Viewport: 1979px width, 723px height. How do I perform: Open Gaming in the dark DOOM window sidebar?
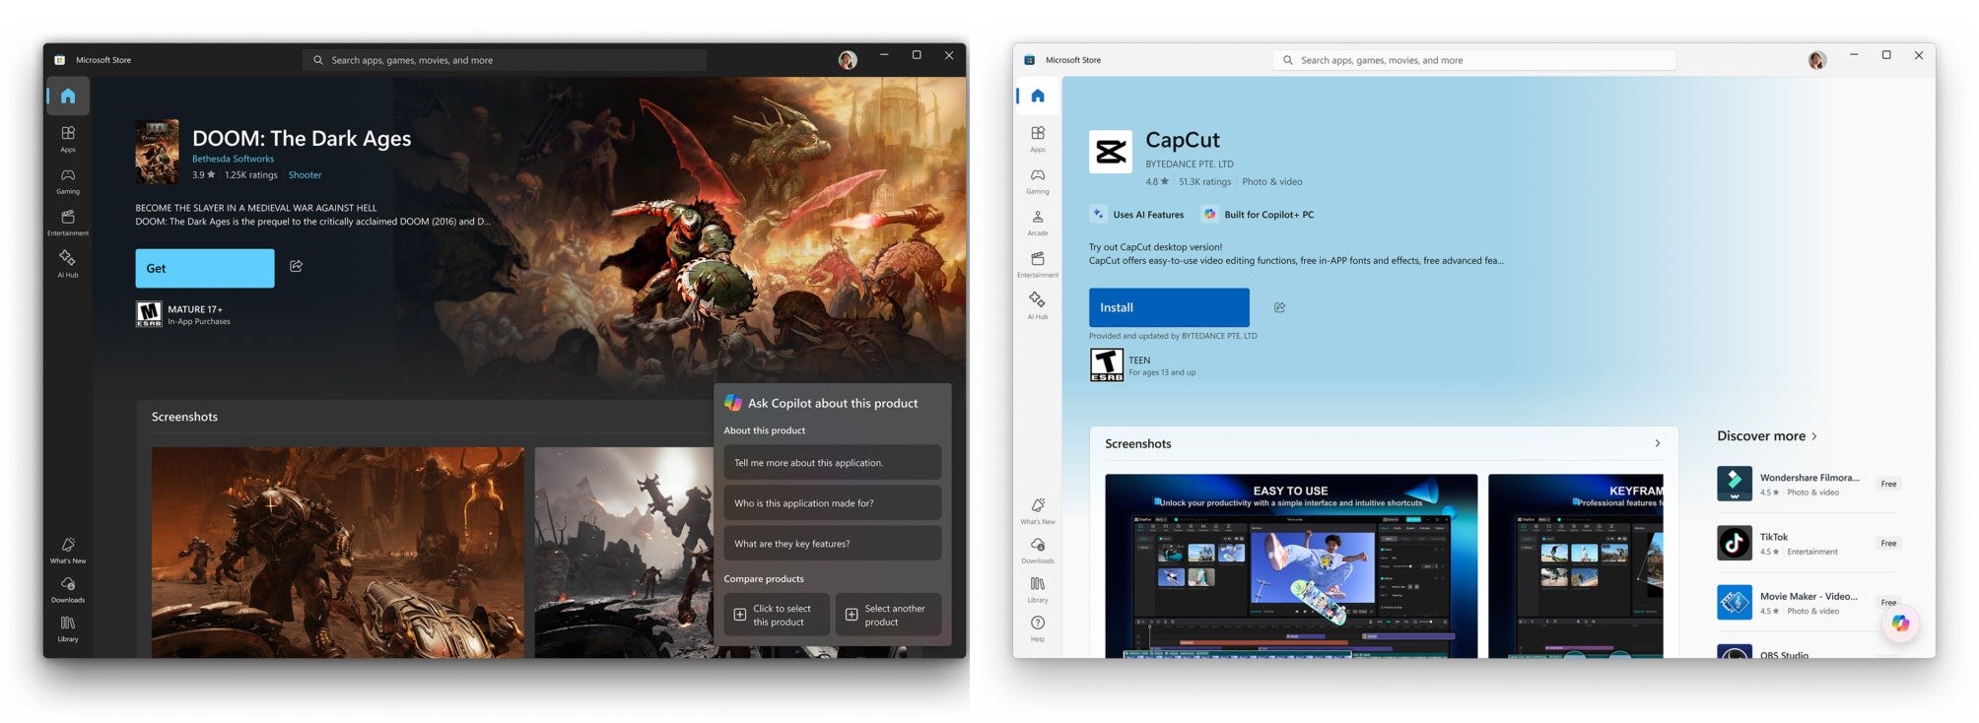[x=68, y=180]
